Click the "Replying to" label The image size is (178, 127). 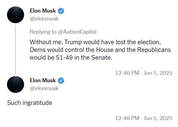43,32
